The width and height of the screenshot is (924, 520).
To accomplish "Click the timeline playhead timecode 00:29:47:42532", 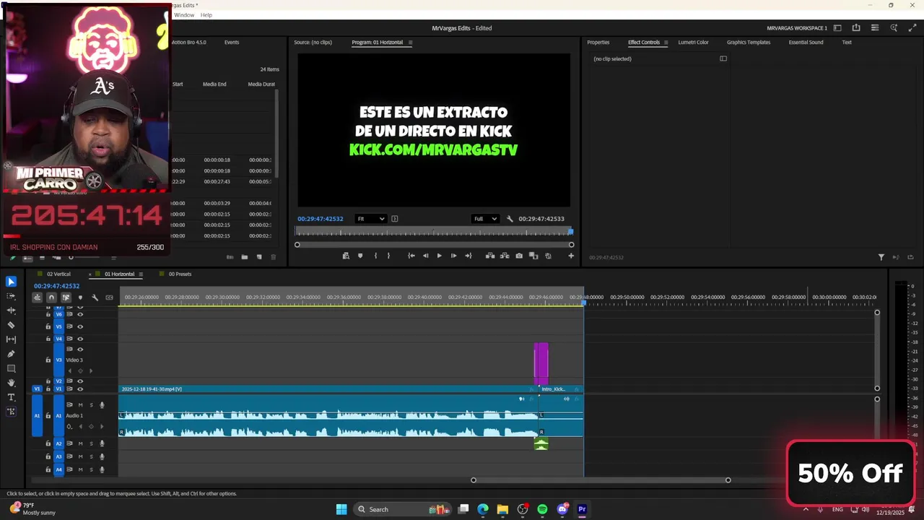I will pyautogui.click(x=57, y=287).
